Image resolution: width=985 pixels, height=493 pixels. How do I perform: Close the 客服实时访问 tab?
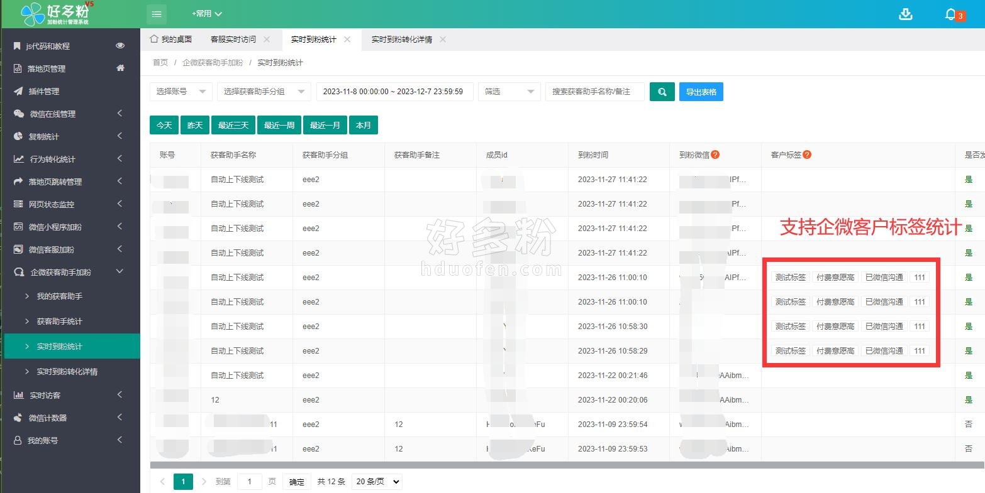[267, 39]
